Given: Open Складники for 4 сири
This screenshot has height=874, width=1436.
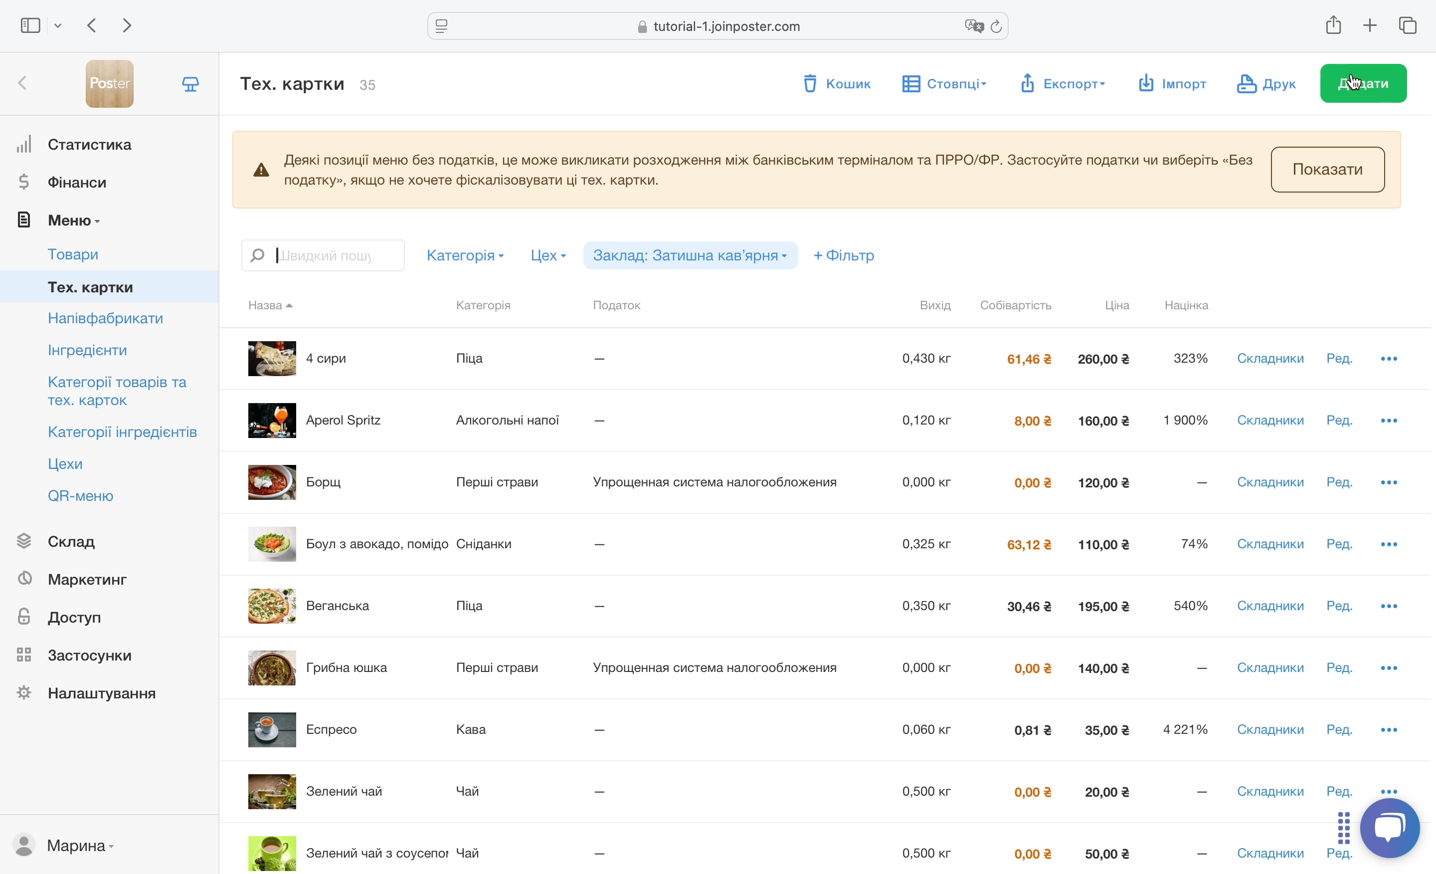Looking at the screenshot, I should [x=1270, y=359].
